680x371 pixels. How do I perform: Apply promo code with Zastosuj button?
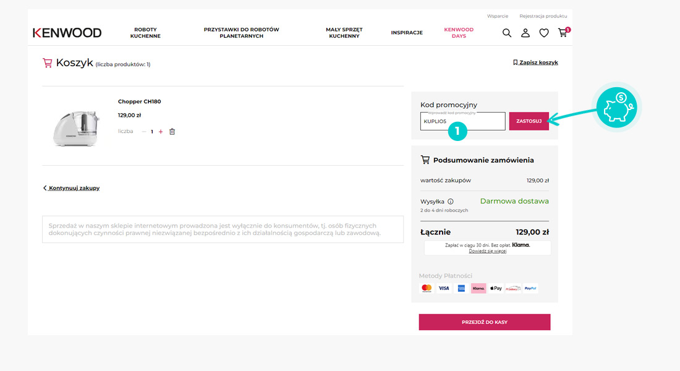(529, 121)
